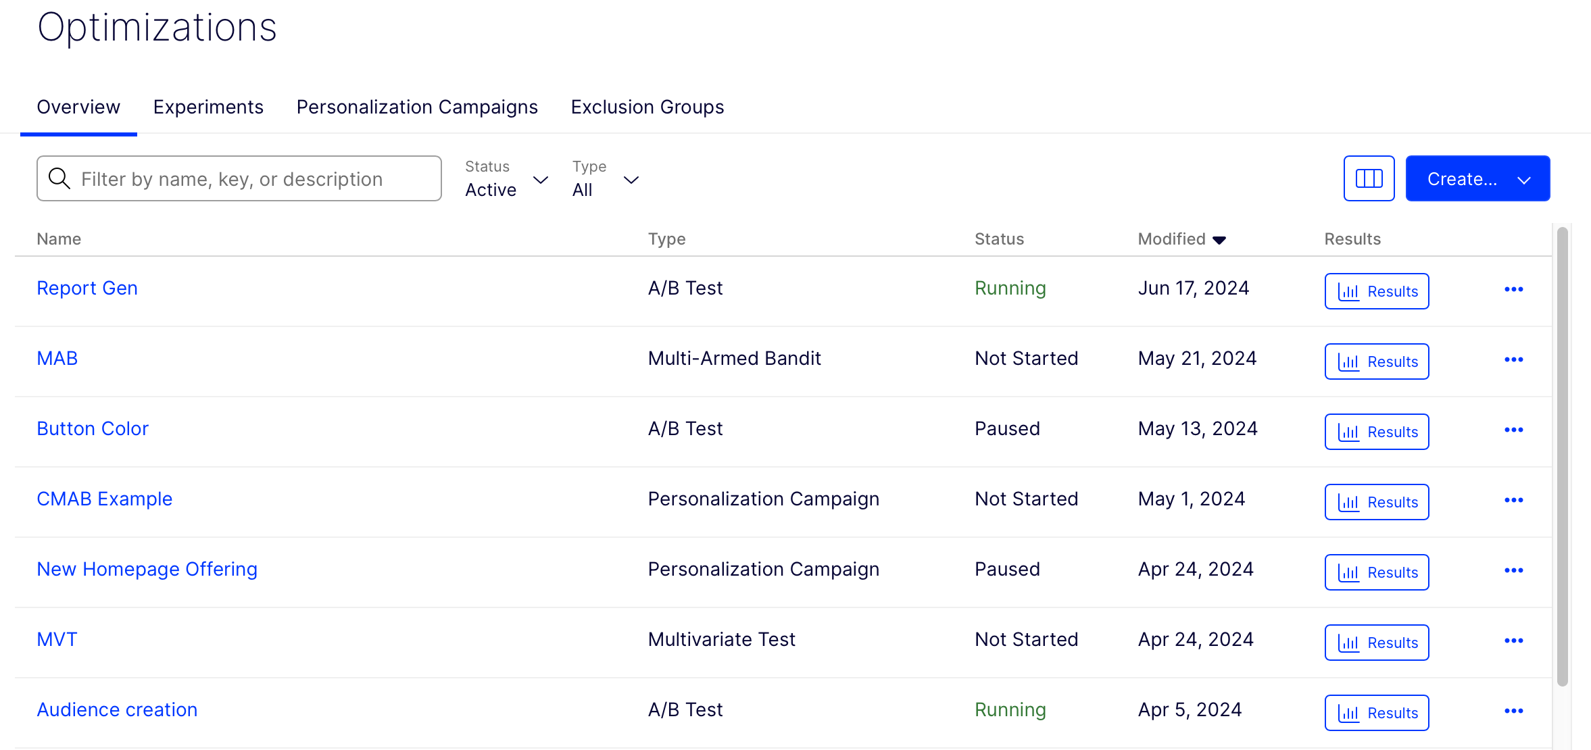The width and height of the screenshot is (1591, 750).
Task: Switch to the Experiments tab
Action: [208, 107]
